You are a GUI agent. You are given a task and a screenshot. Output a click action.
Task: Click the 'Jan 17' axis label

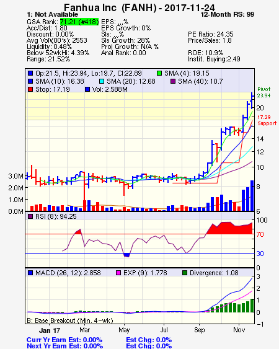pyautogui.click(x=50, y=330)
